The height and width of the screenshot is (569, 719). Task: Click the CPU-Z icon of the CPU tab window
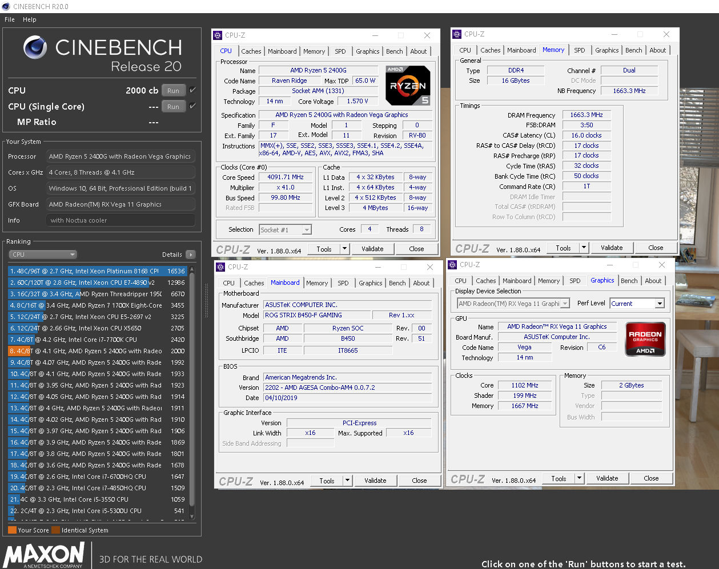(x=218, y=35)
